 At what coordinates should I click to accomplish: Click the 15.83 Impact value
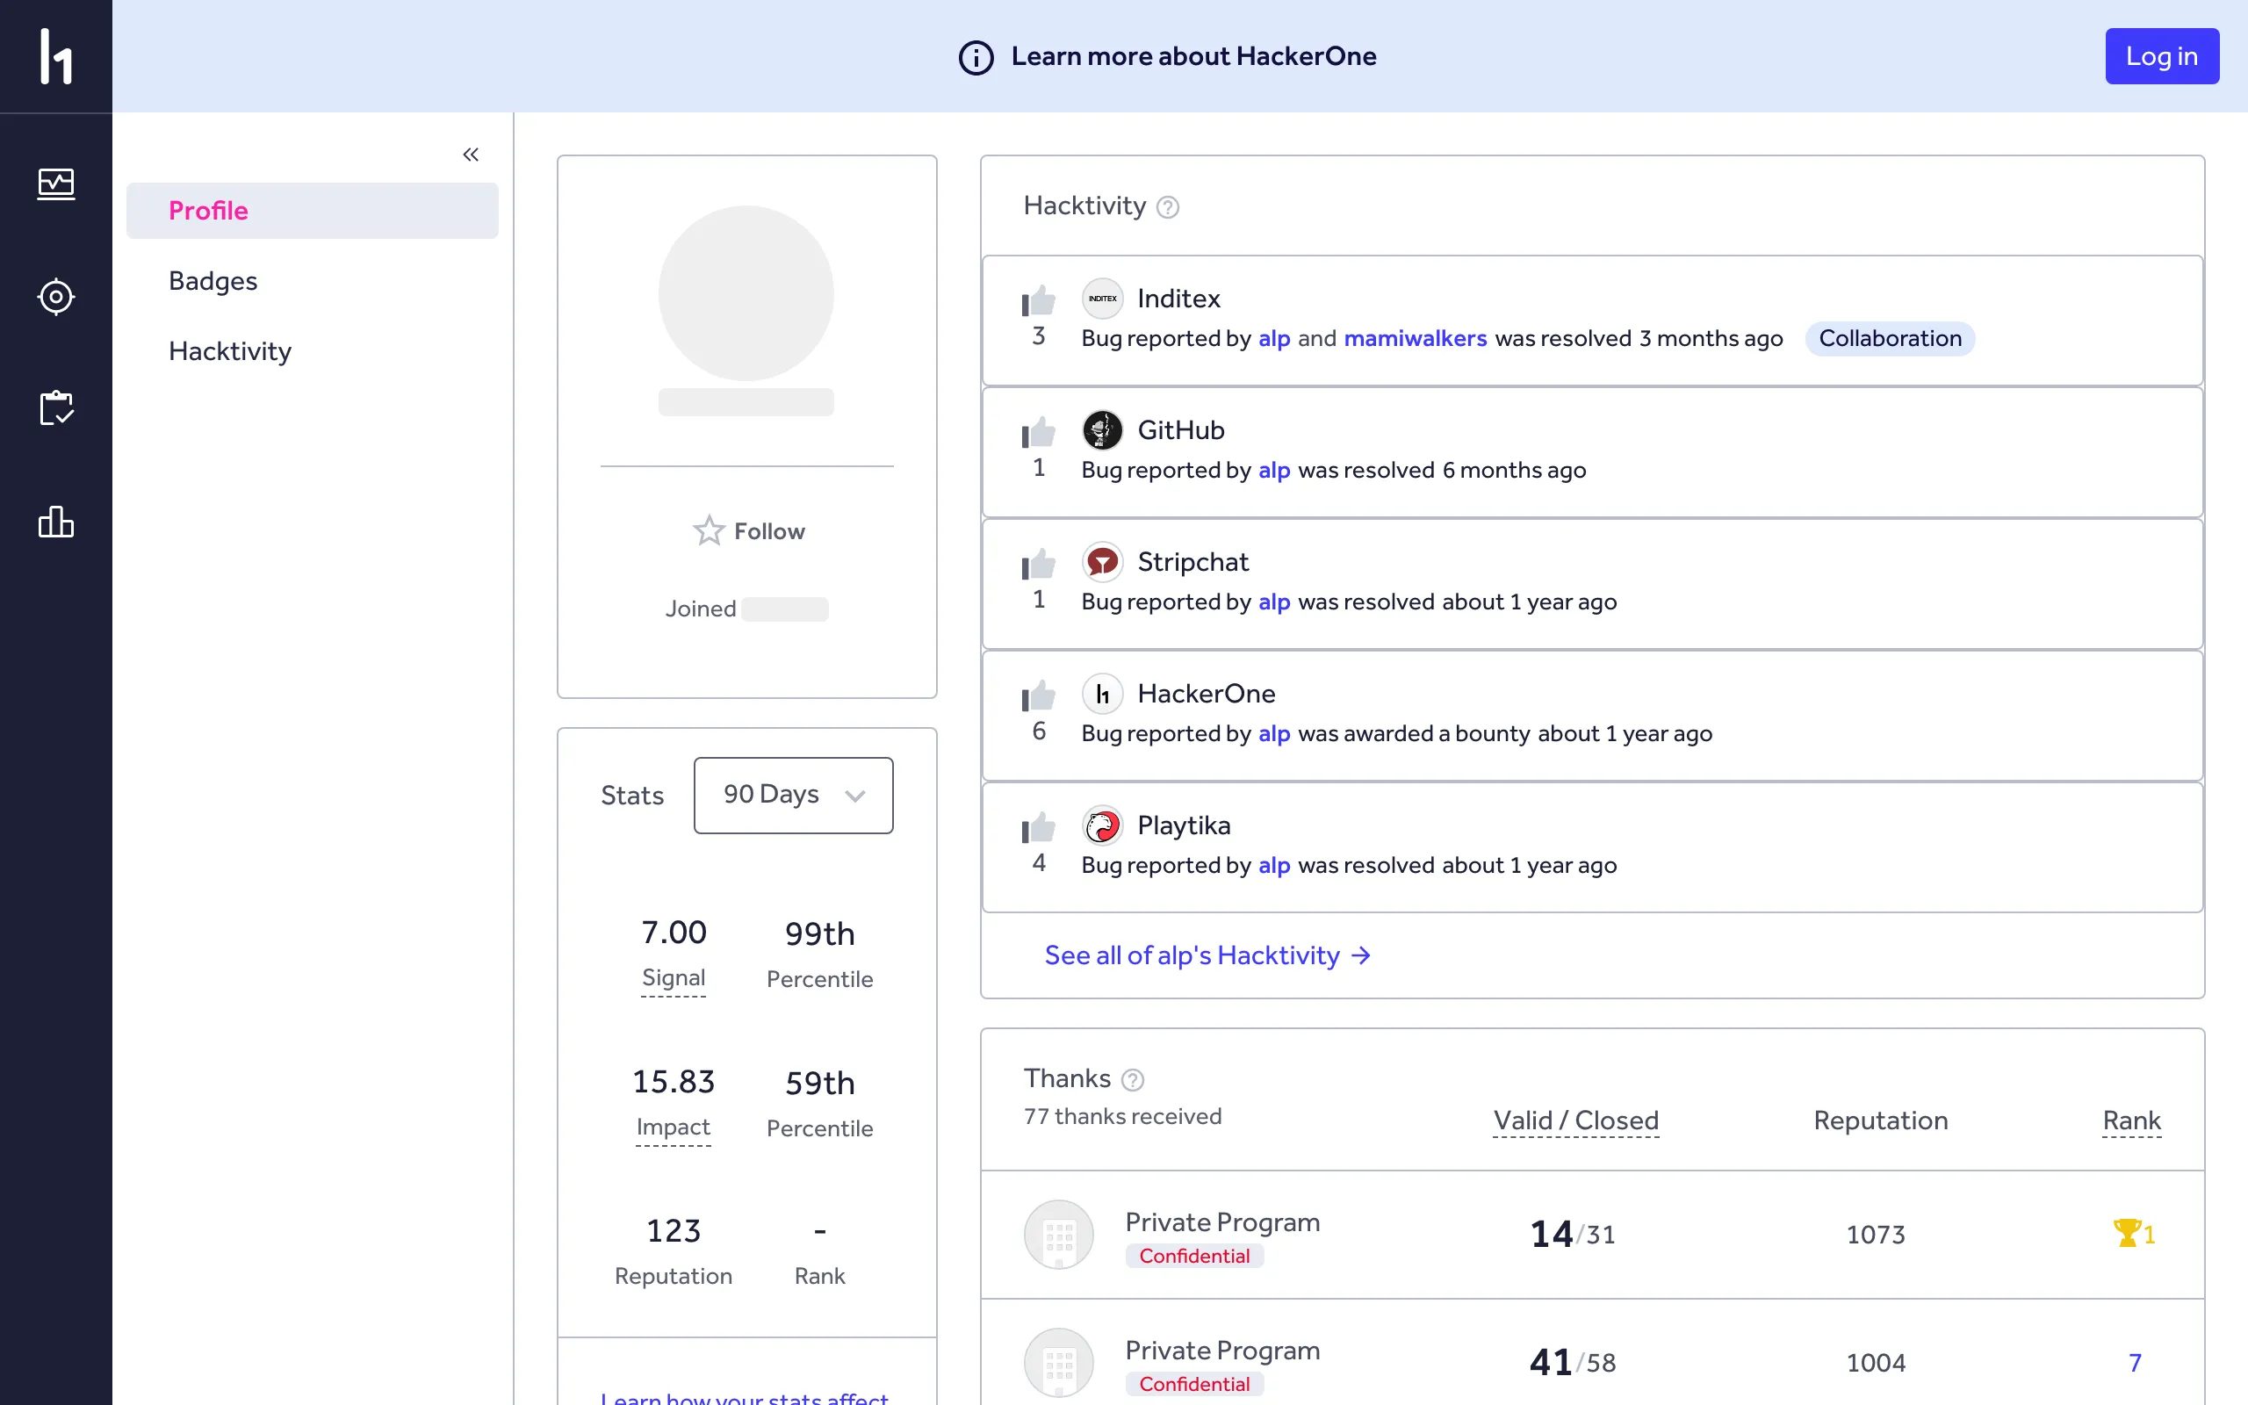pos(674,1082)
